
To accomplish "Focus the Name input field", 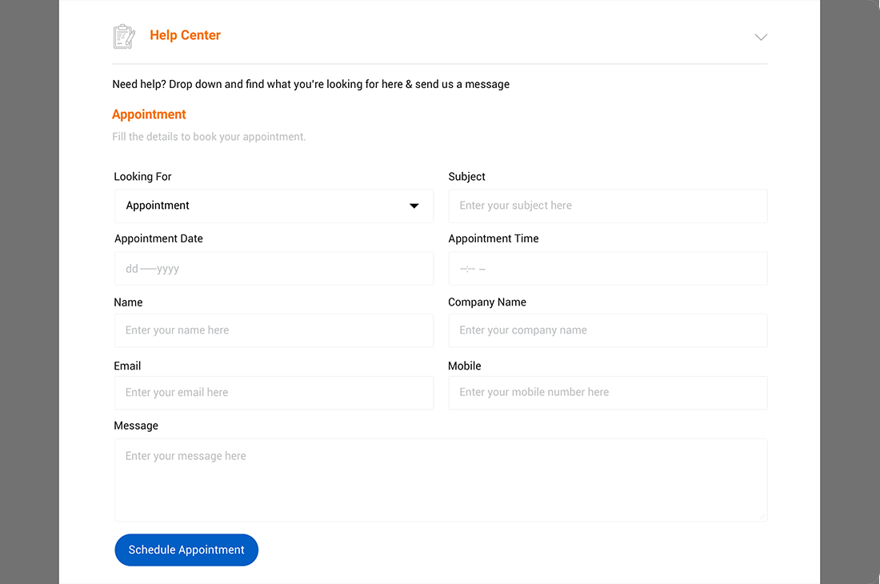I will point(274,330).
